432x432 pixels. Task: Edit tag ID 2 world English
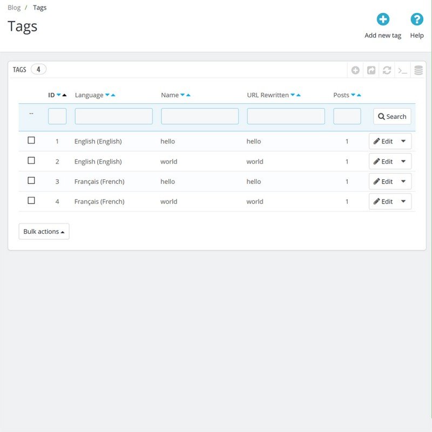point(383,161)
